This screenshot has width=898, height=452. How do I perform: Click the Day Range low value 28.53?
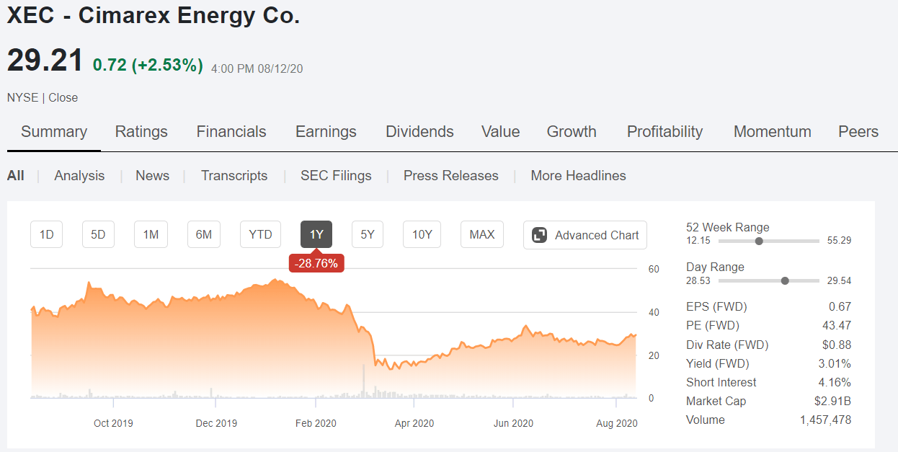click(698, 280)
